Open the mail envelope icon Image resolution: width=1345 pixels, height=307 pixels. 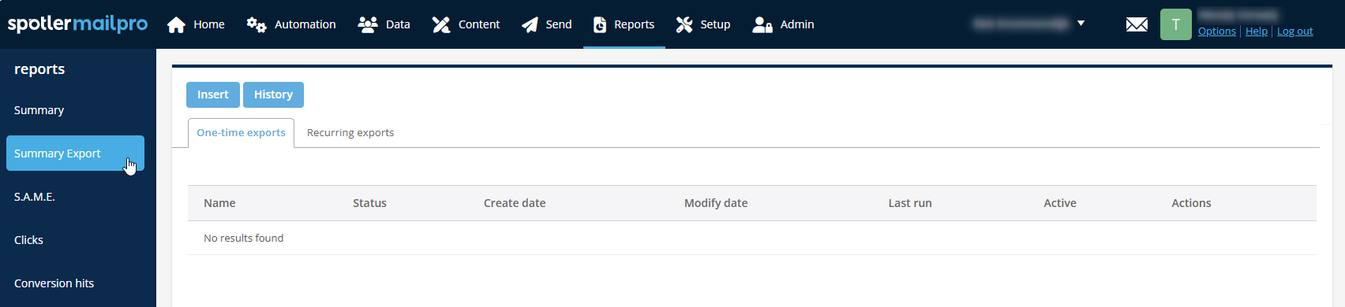(x=1137, y=24)
